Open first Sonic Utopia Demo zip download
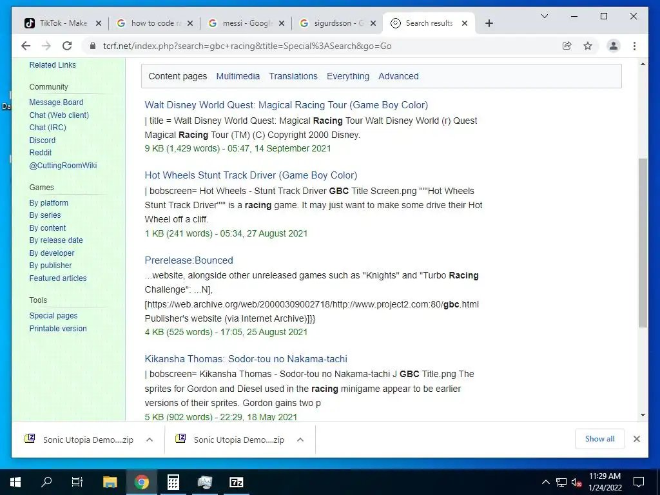The height and width of the screenshot is (495, 660). [x=79, y=440]
